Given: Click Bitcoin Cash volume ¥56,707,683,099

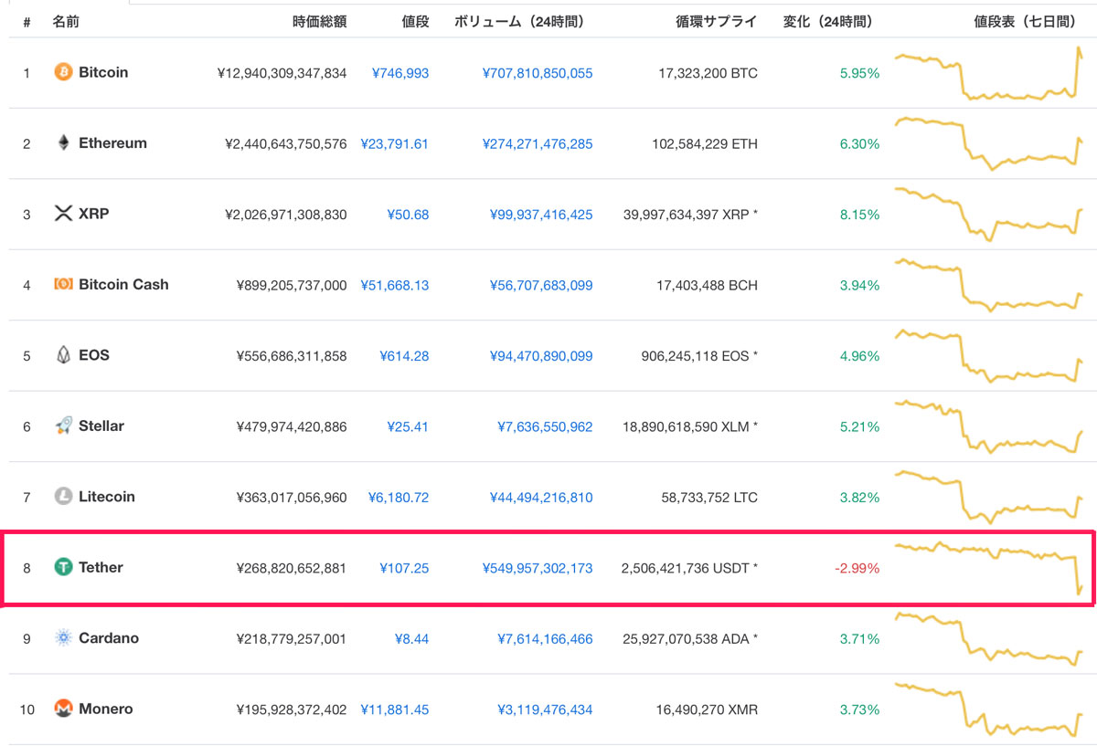Looking at the screenshot, I should click(541, 286).
